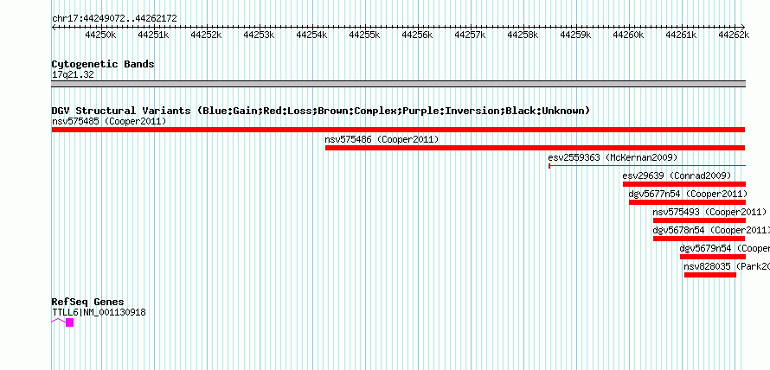Click the 44261k ruler position label
770x370 pixels.
pos(681,35)
